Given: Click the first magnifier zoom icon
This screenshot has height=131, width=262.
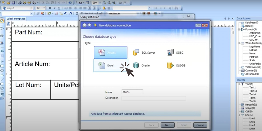Looking at the screenshot, I should tap(104, 3).
